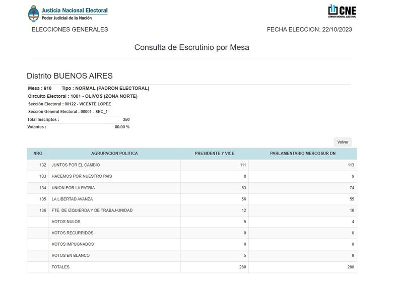Click the Votantes value 80.00 %

(x=122, y=127)
